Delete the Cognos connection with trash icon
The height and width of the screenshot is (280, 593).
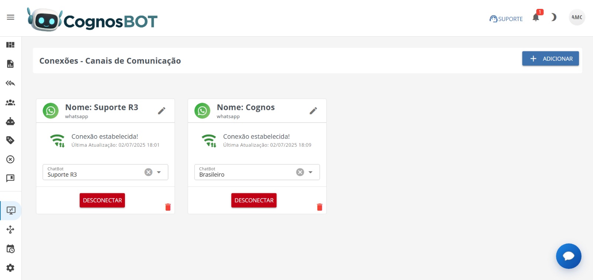point(319,207)
